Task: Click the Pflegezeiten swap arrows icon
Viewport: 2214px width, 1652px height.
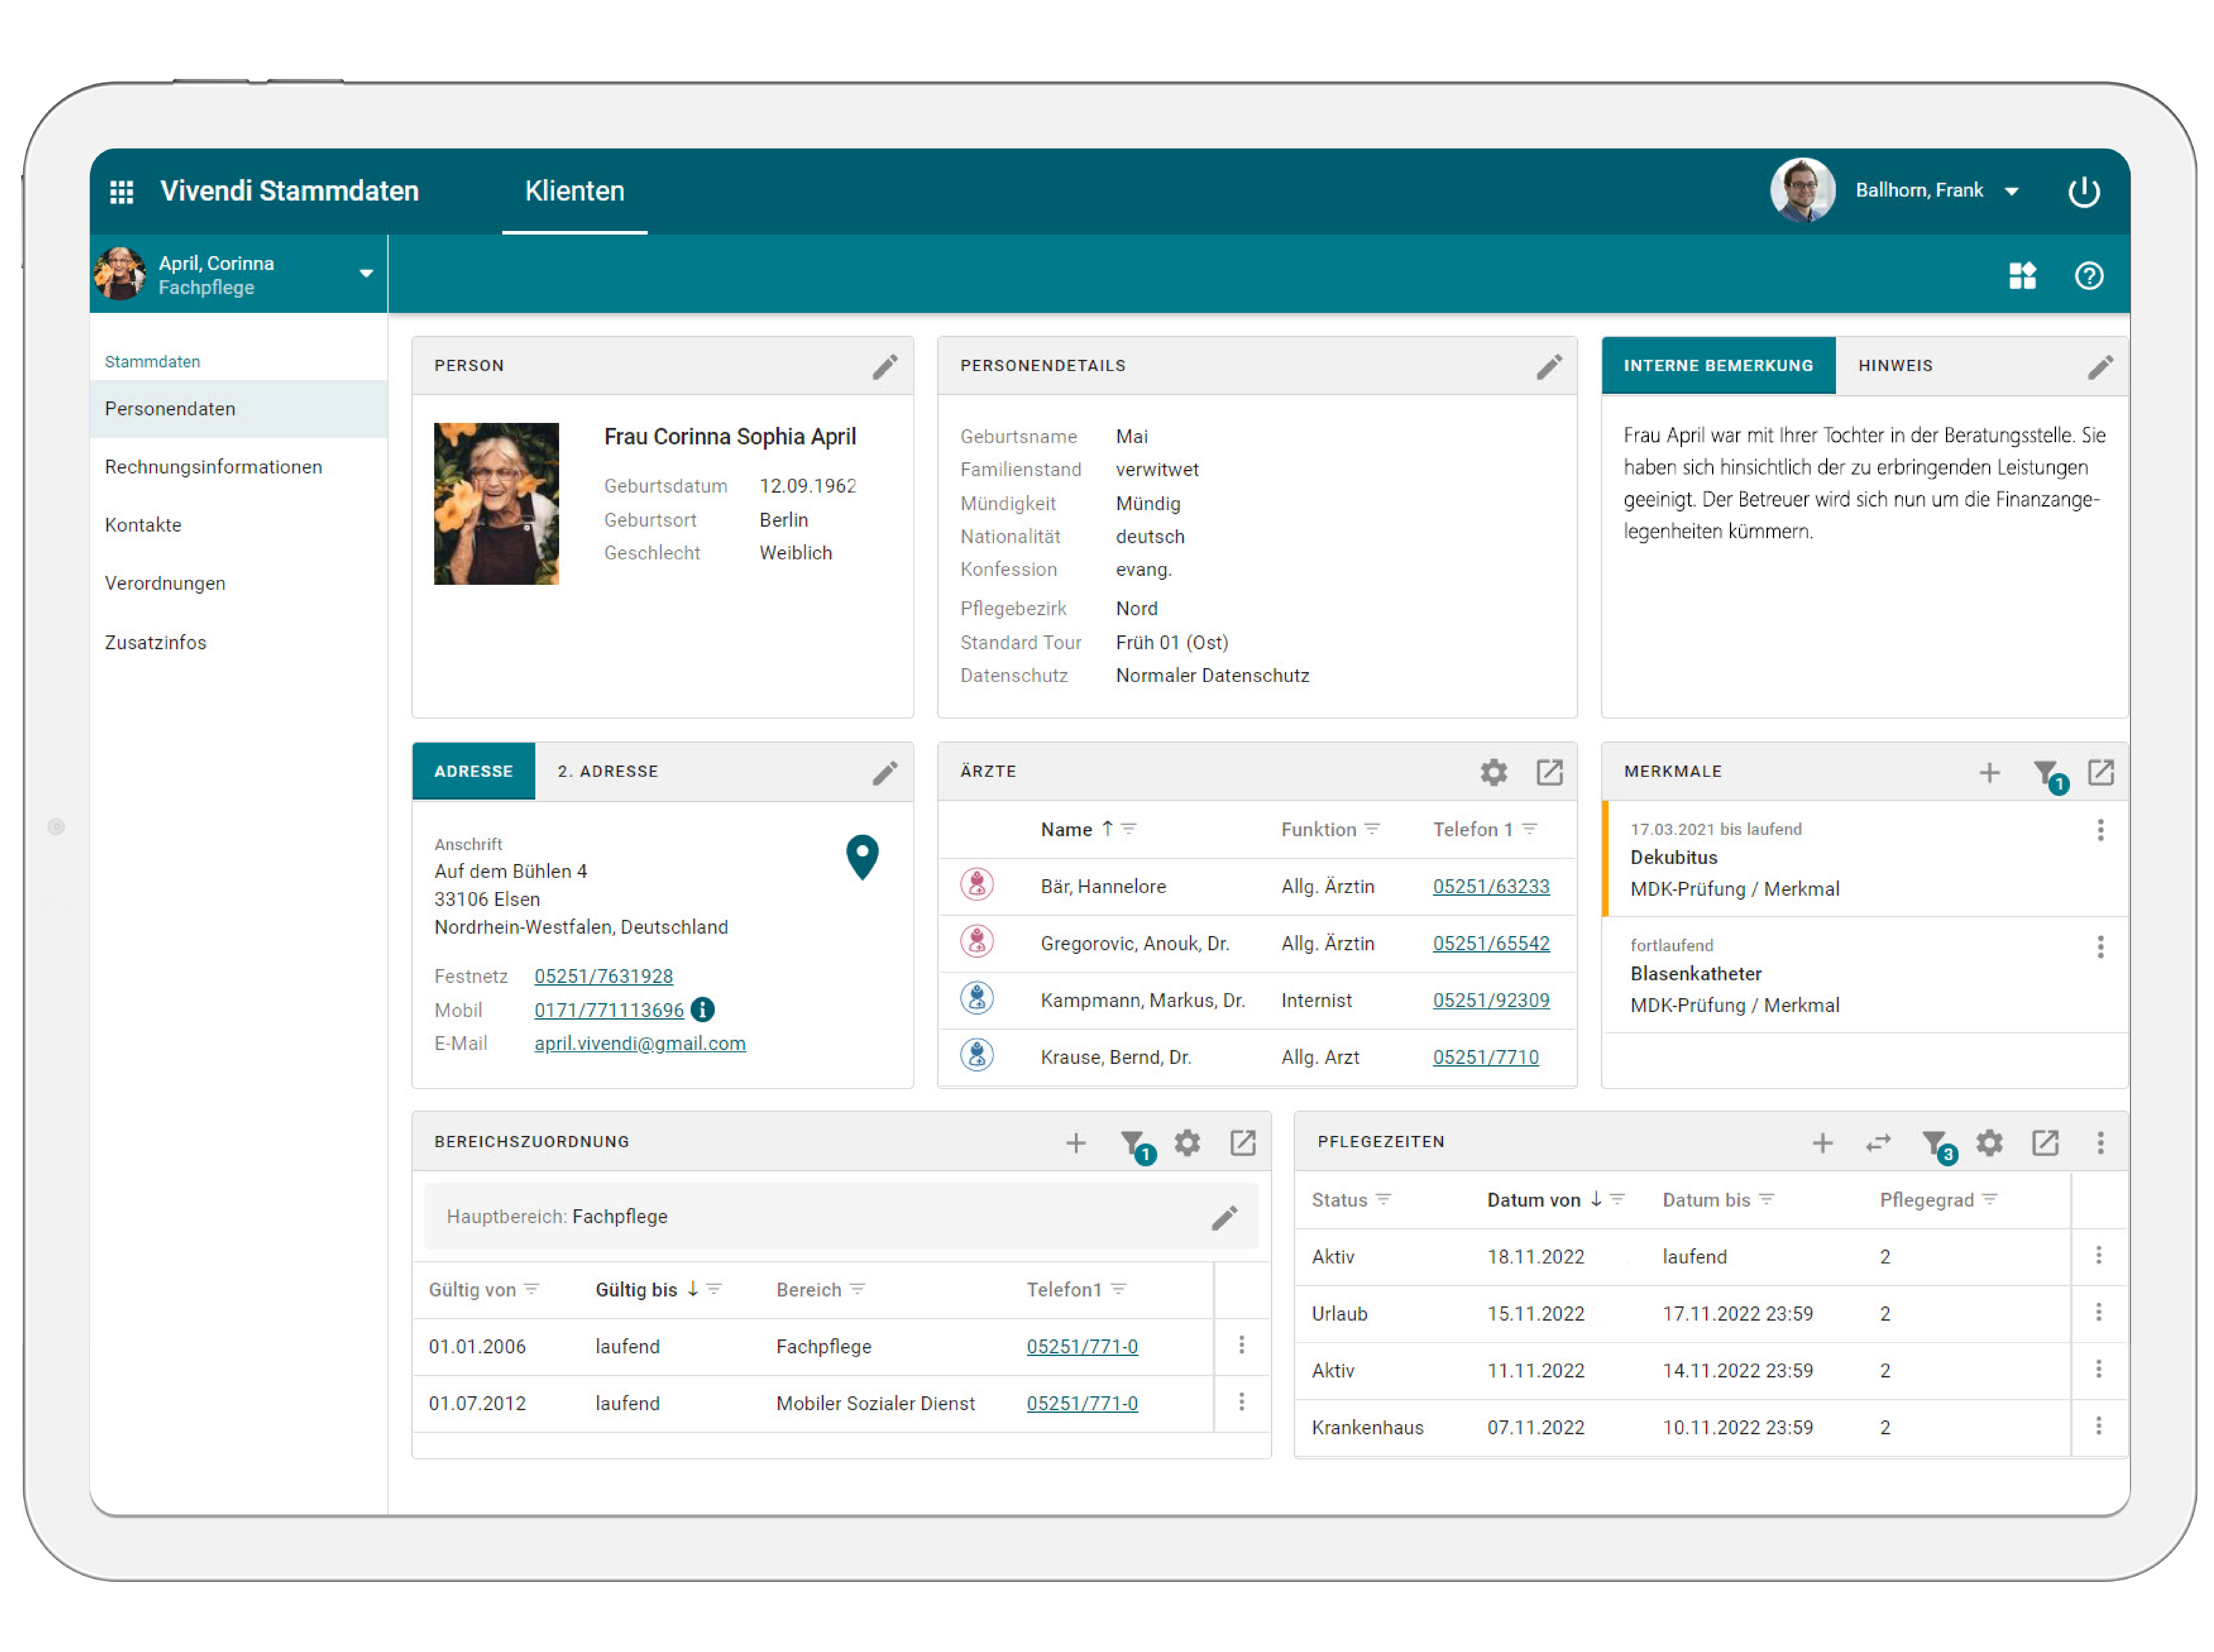Action: click(x=1878, y=1143)
